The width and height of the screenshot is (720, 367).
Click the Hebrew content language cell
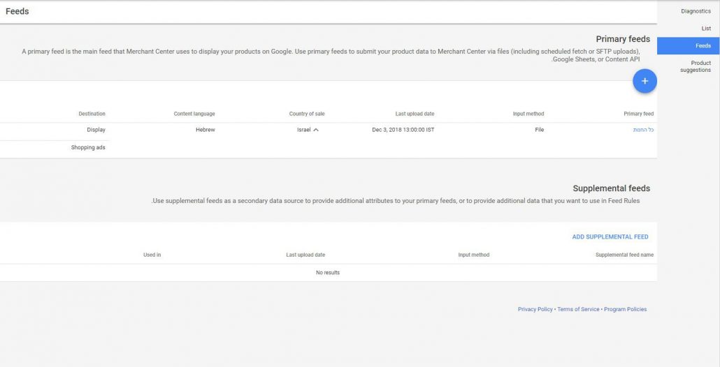(206, 130)
